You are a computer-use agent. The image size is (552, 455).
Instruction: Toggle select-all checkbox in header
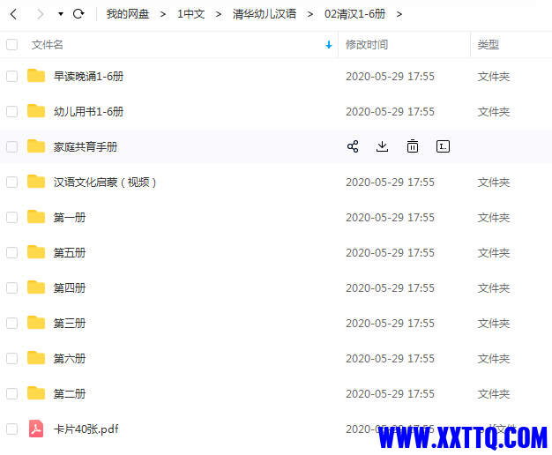[12, 44]
